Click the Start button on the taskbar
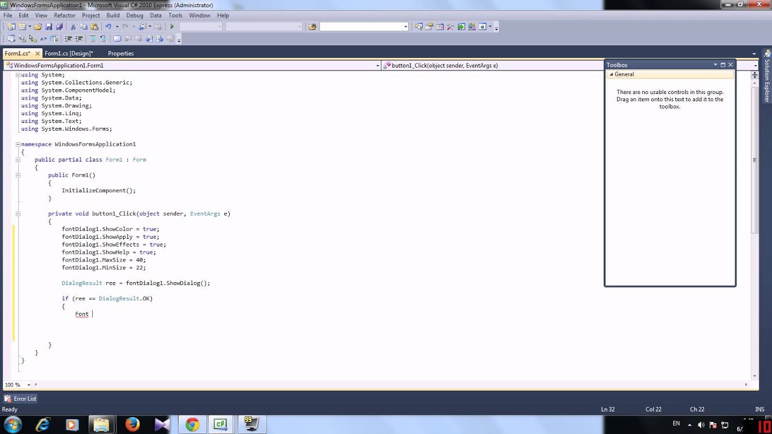The height and width of the screenshot is (434, 772). pyautogui.click(x=12, y=424)
